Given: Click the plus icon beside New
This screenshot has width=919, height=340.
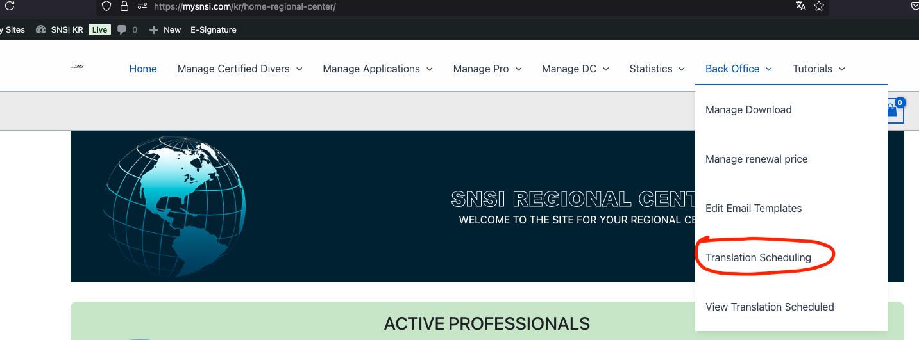Looking at the screenshot, I should click(x=153, y=29).
